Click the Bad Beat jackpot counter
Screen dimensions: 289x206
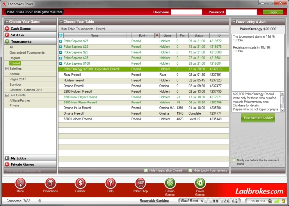(x=210, y=201)
